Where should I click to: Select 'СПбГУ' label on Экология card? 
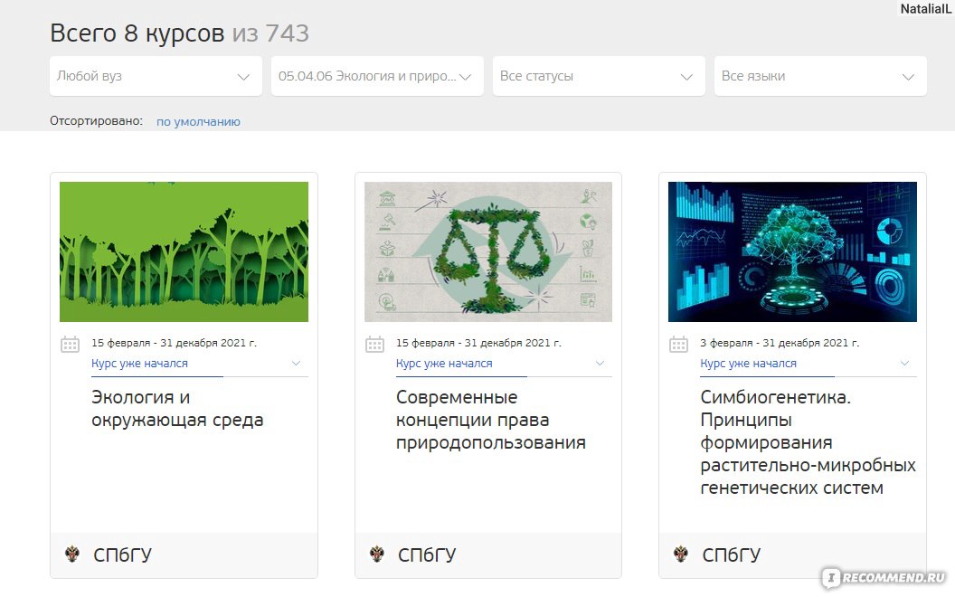pyautogui.click(x=122, y=555)
